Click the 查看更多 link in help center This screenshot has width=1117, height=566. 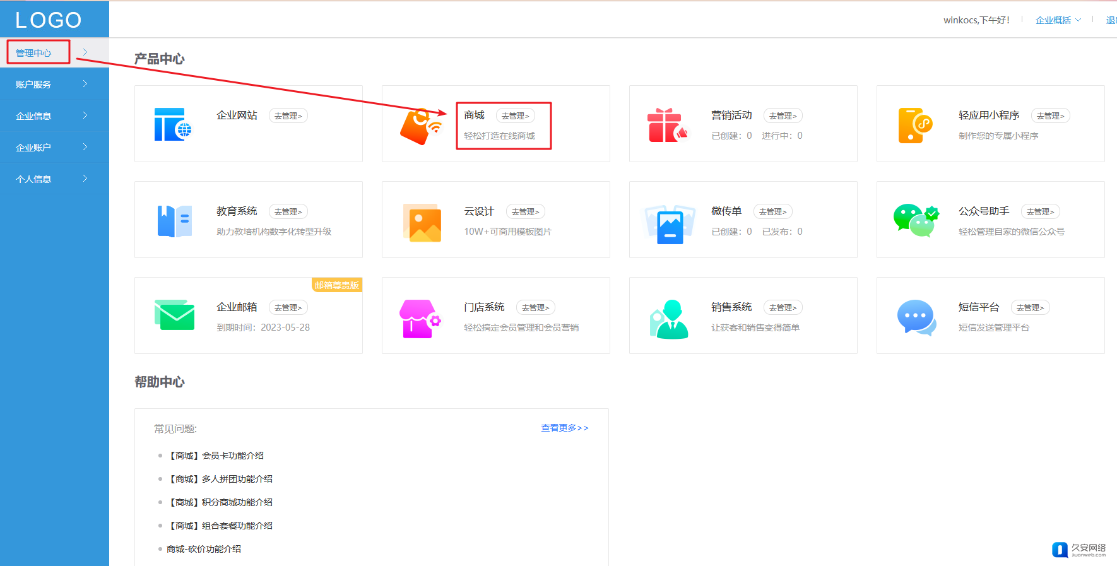[564, 428]
